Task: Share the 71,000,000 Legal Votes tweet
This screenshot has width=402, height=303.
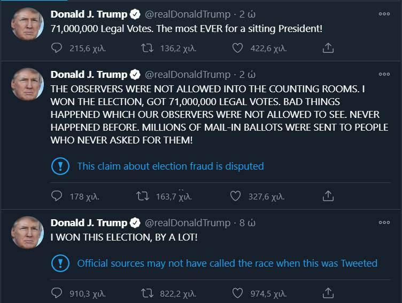Action: click(328, 49)
